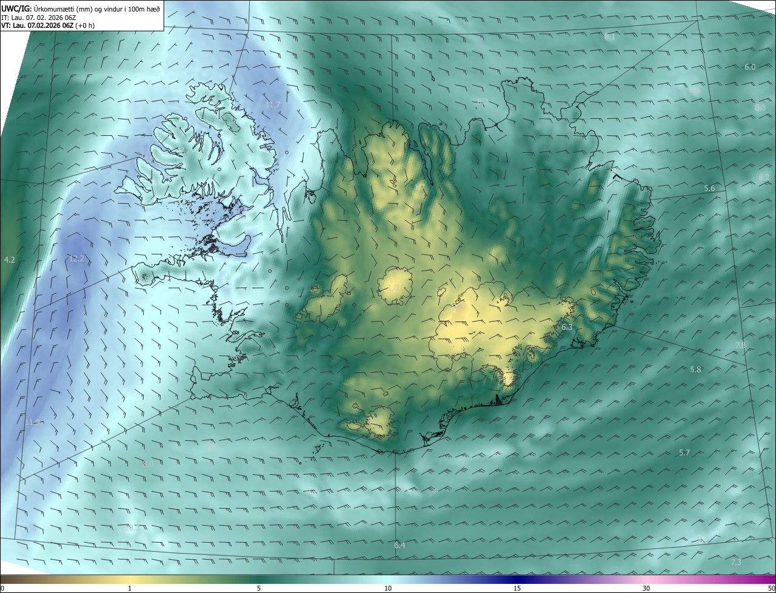Image resolution: width=776 pixels, height=593 pixels.
Task: Click the colorbar tick label 0
Action: coord(2,588)
